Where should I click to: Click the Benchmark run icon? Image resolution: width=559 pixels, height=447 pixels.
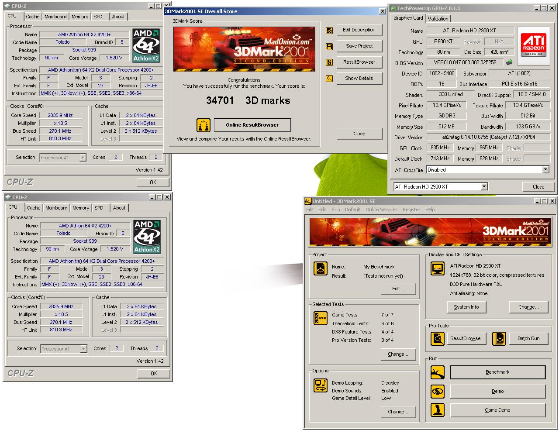tap(438, 372)
